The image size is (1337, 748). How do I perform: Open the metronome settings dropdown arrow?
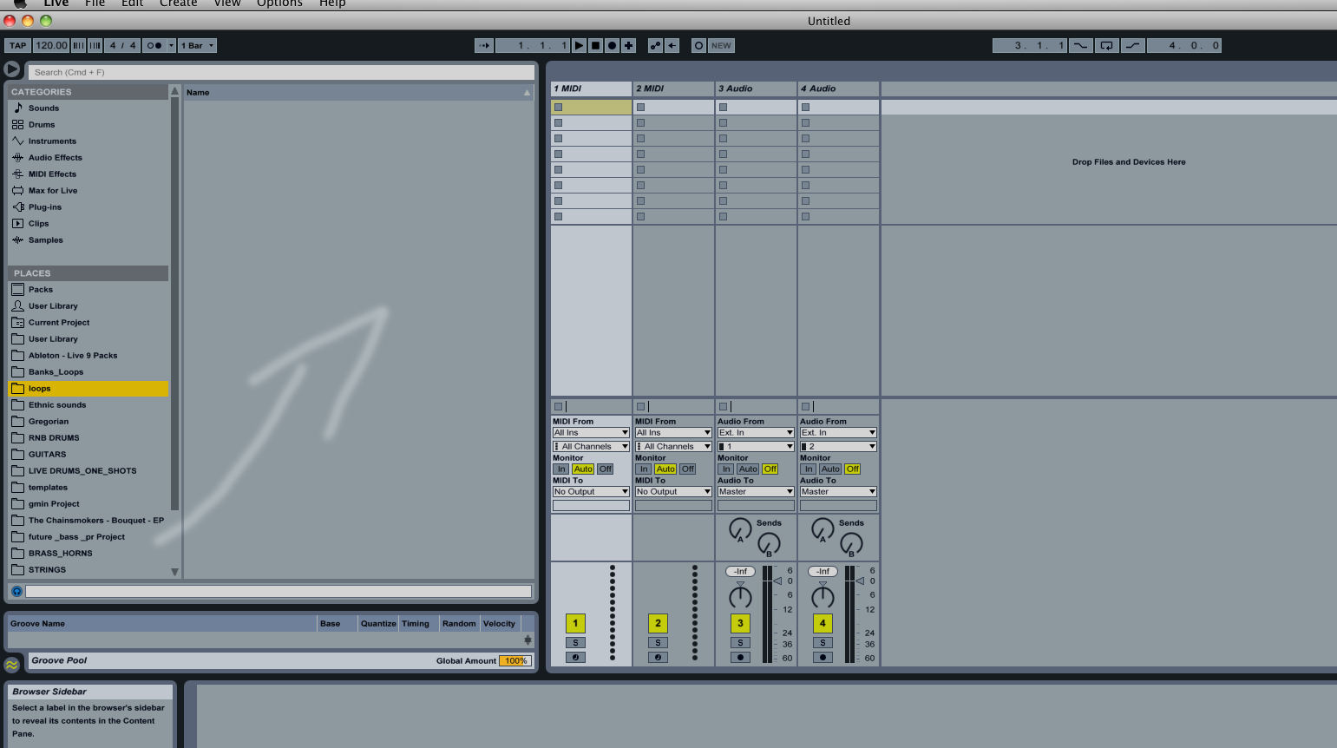coord(171,45)
